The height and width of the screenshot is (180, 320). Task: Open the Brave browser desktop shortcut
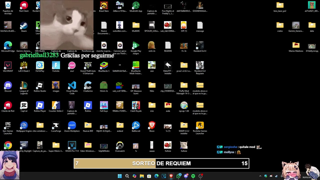152,127
